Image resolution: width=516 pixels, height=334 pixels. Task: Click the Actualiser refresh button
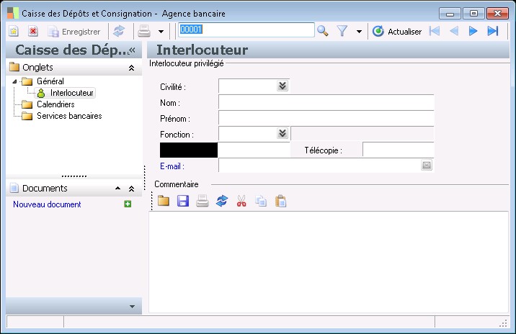click(x=397, y=32)
